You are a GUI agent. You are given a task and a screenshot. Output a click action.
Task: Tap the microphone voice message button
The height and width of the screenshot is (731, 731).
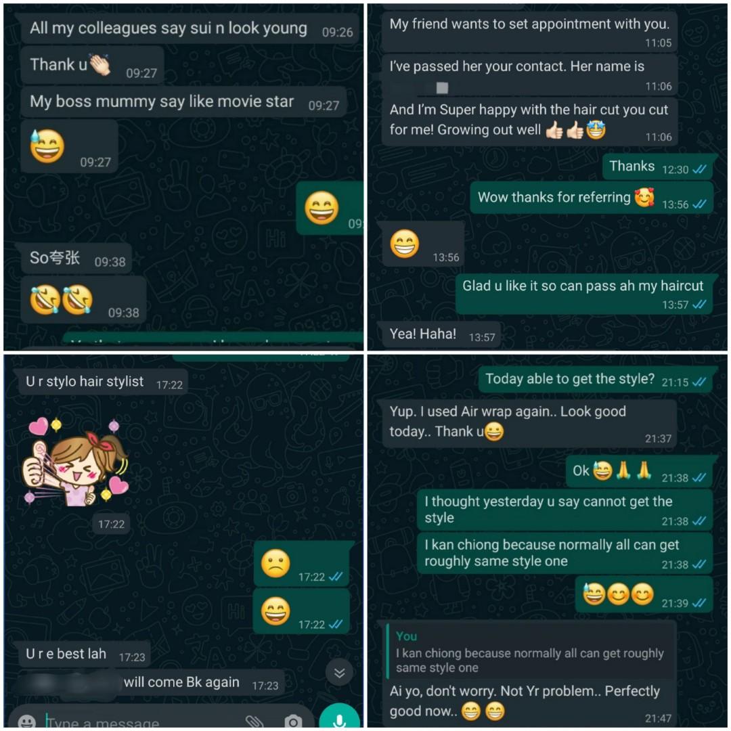(339, 717)
